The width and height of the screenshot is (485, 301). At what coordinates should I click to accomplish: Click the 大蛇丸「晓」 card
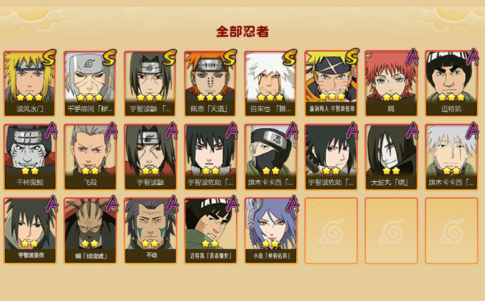point(391,157)
